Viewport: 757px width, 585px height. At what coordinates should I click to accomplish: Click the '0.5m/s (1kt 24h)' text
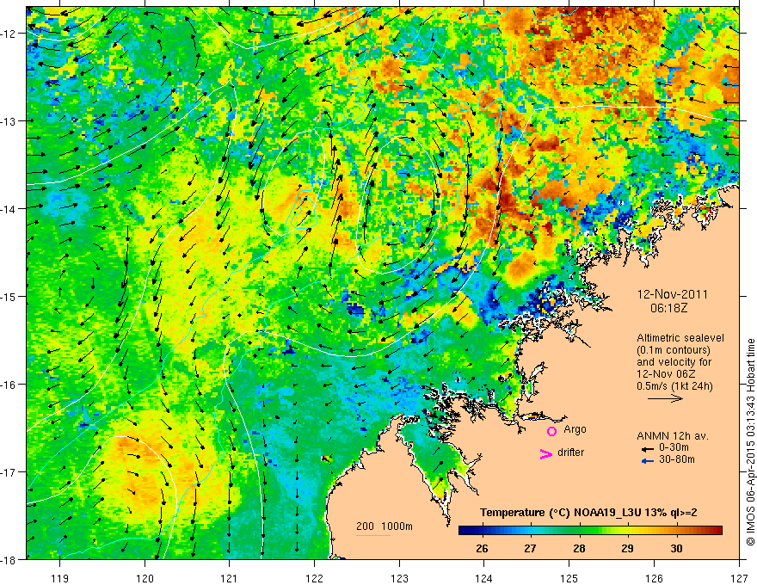tap(674, 386)
